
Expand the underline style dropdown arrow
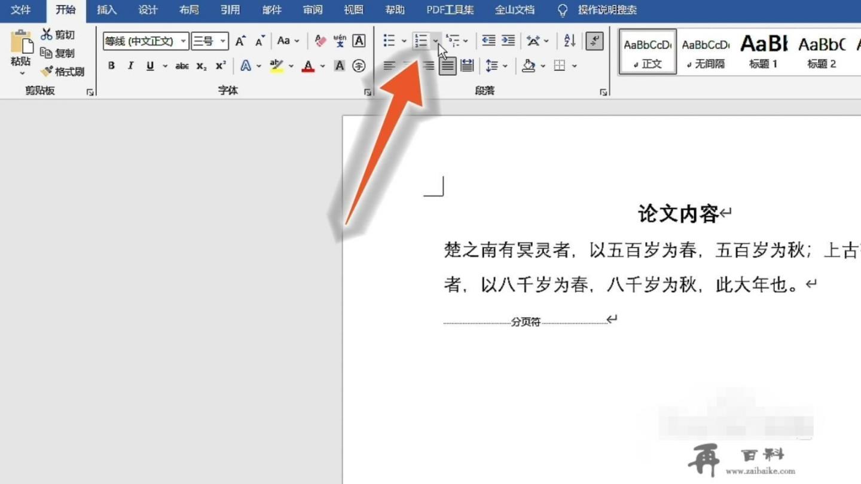[x=165, y=66]
